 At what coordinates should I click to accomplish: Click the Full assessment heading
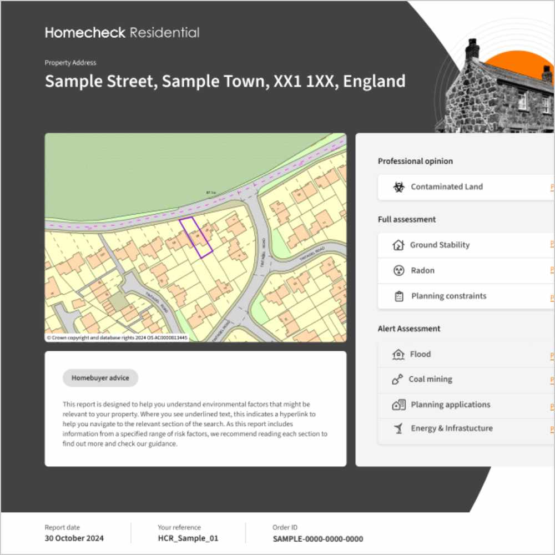(407, 219)
